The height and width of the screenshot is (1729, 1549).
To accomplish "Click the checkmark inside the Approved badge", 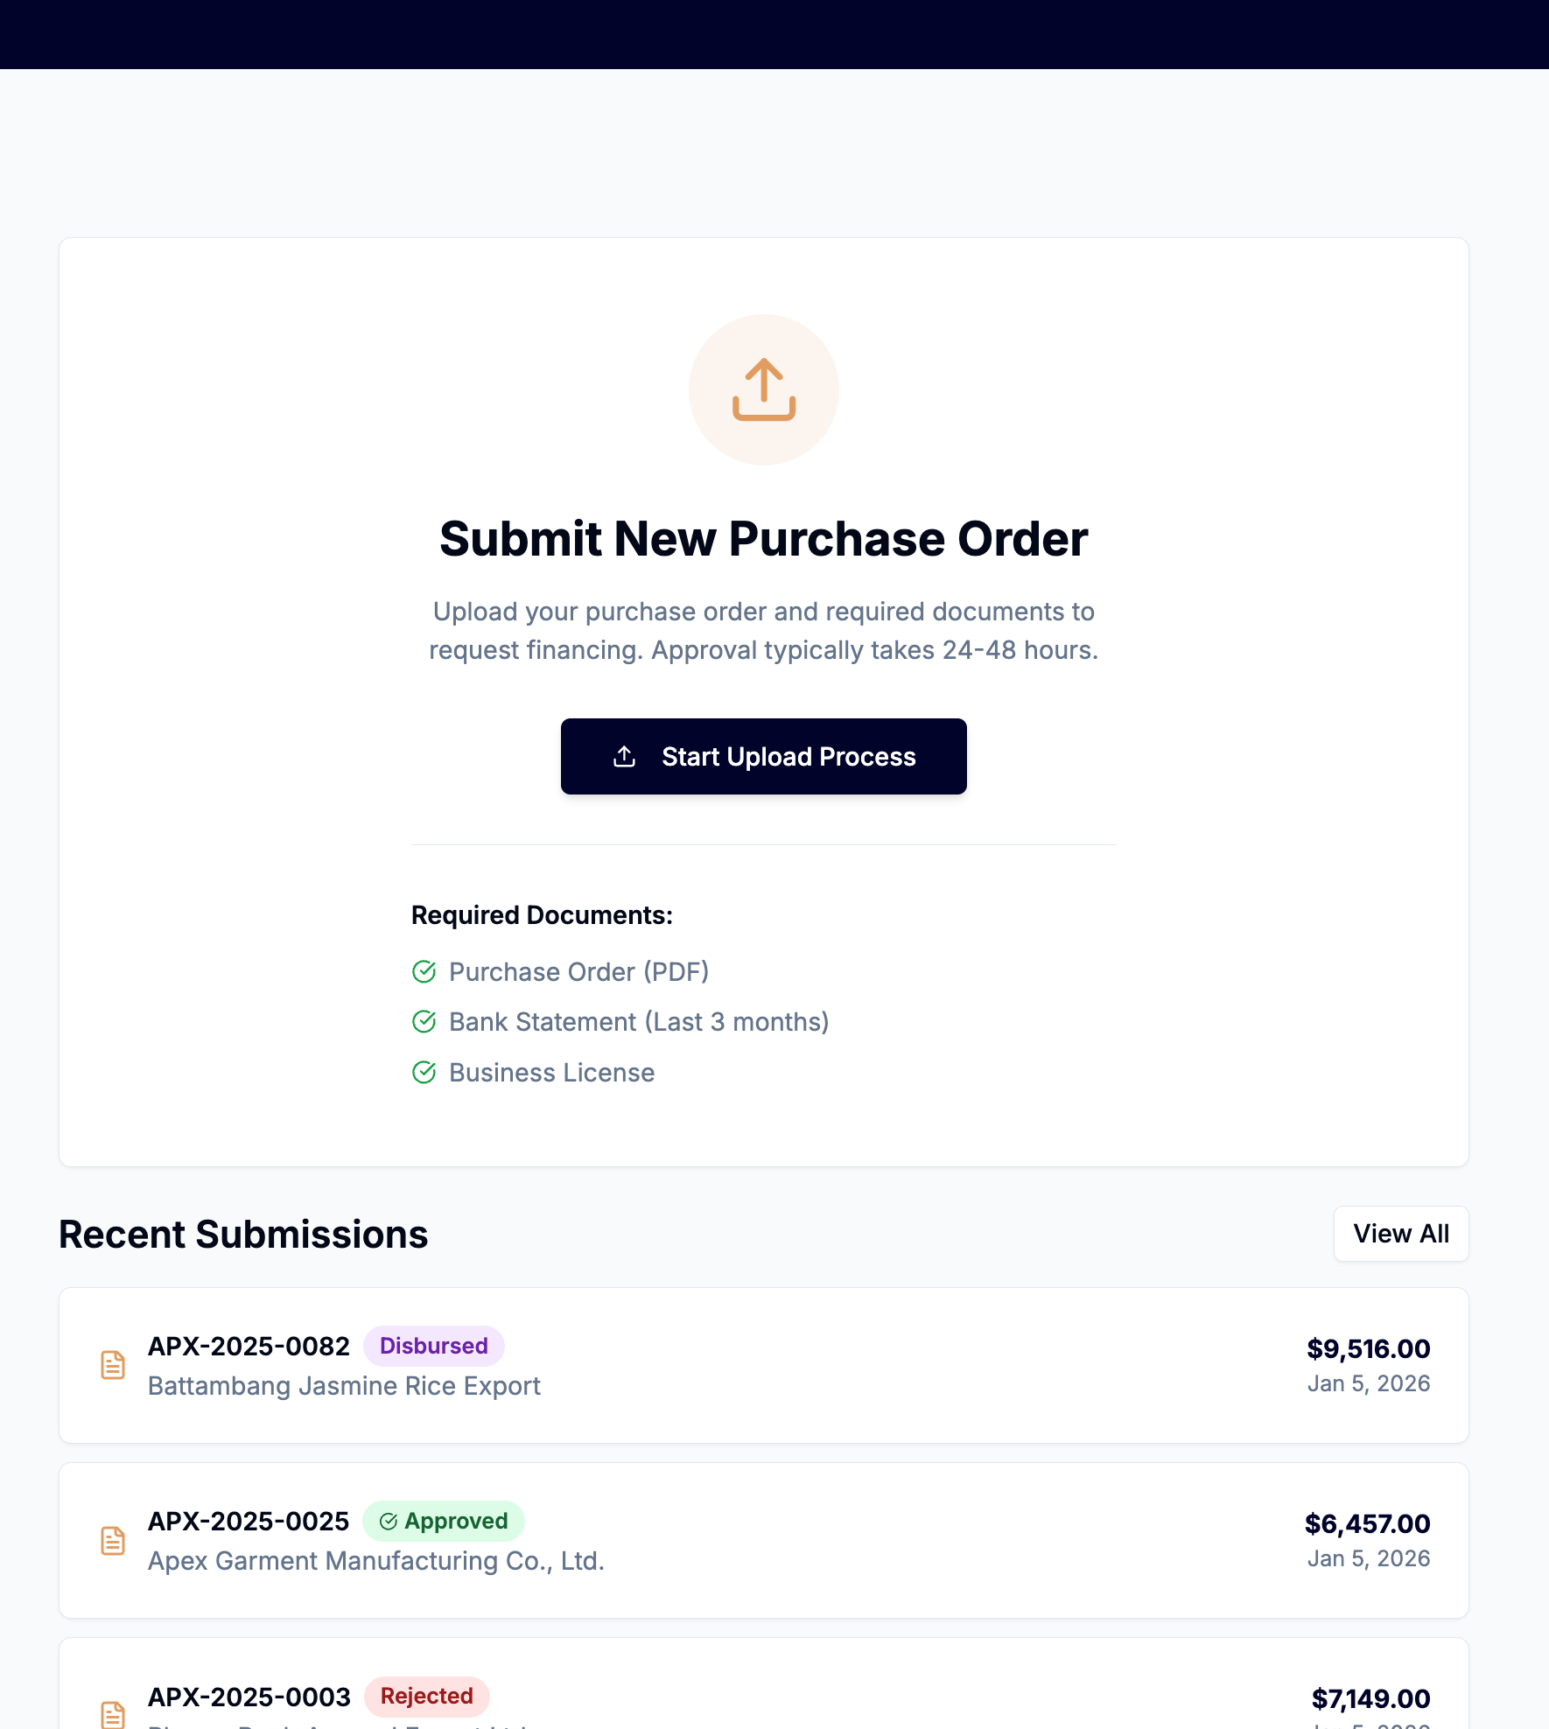I will tap(389, 1521).
